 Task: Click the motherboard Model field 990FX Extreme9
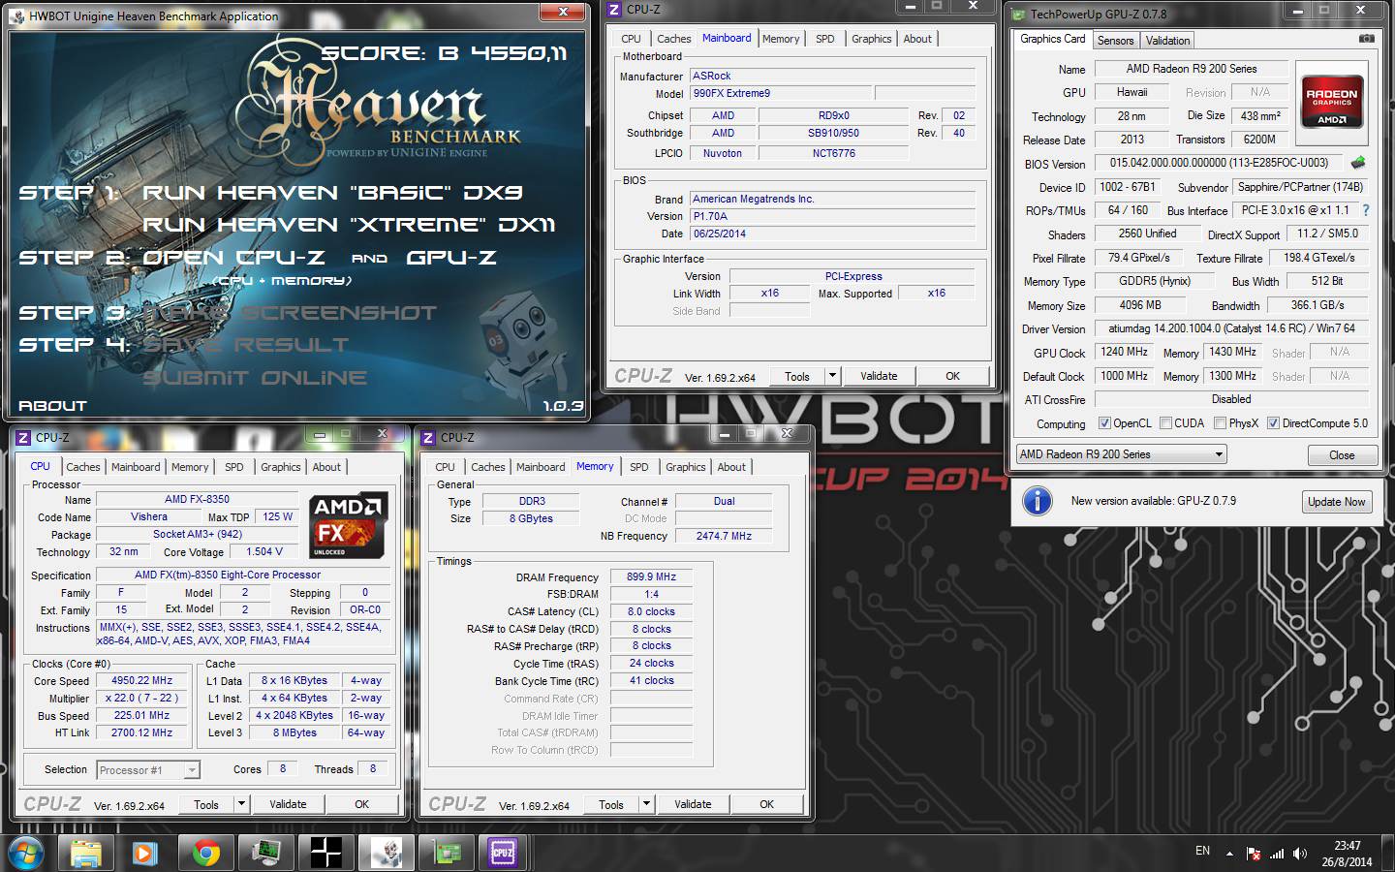(780, 93)
